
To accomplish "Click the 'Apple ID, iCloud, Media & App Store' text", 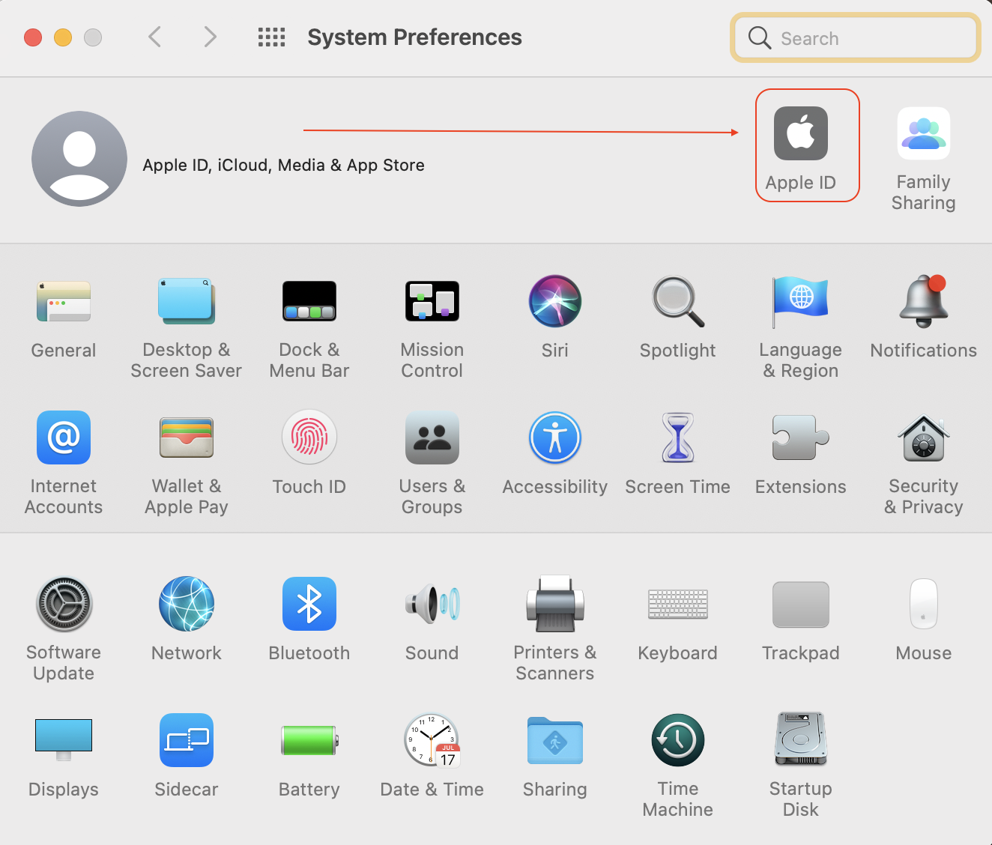I will [x=284, y=166].
